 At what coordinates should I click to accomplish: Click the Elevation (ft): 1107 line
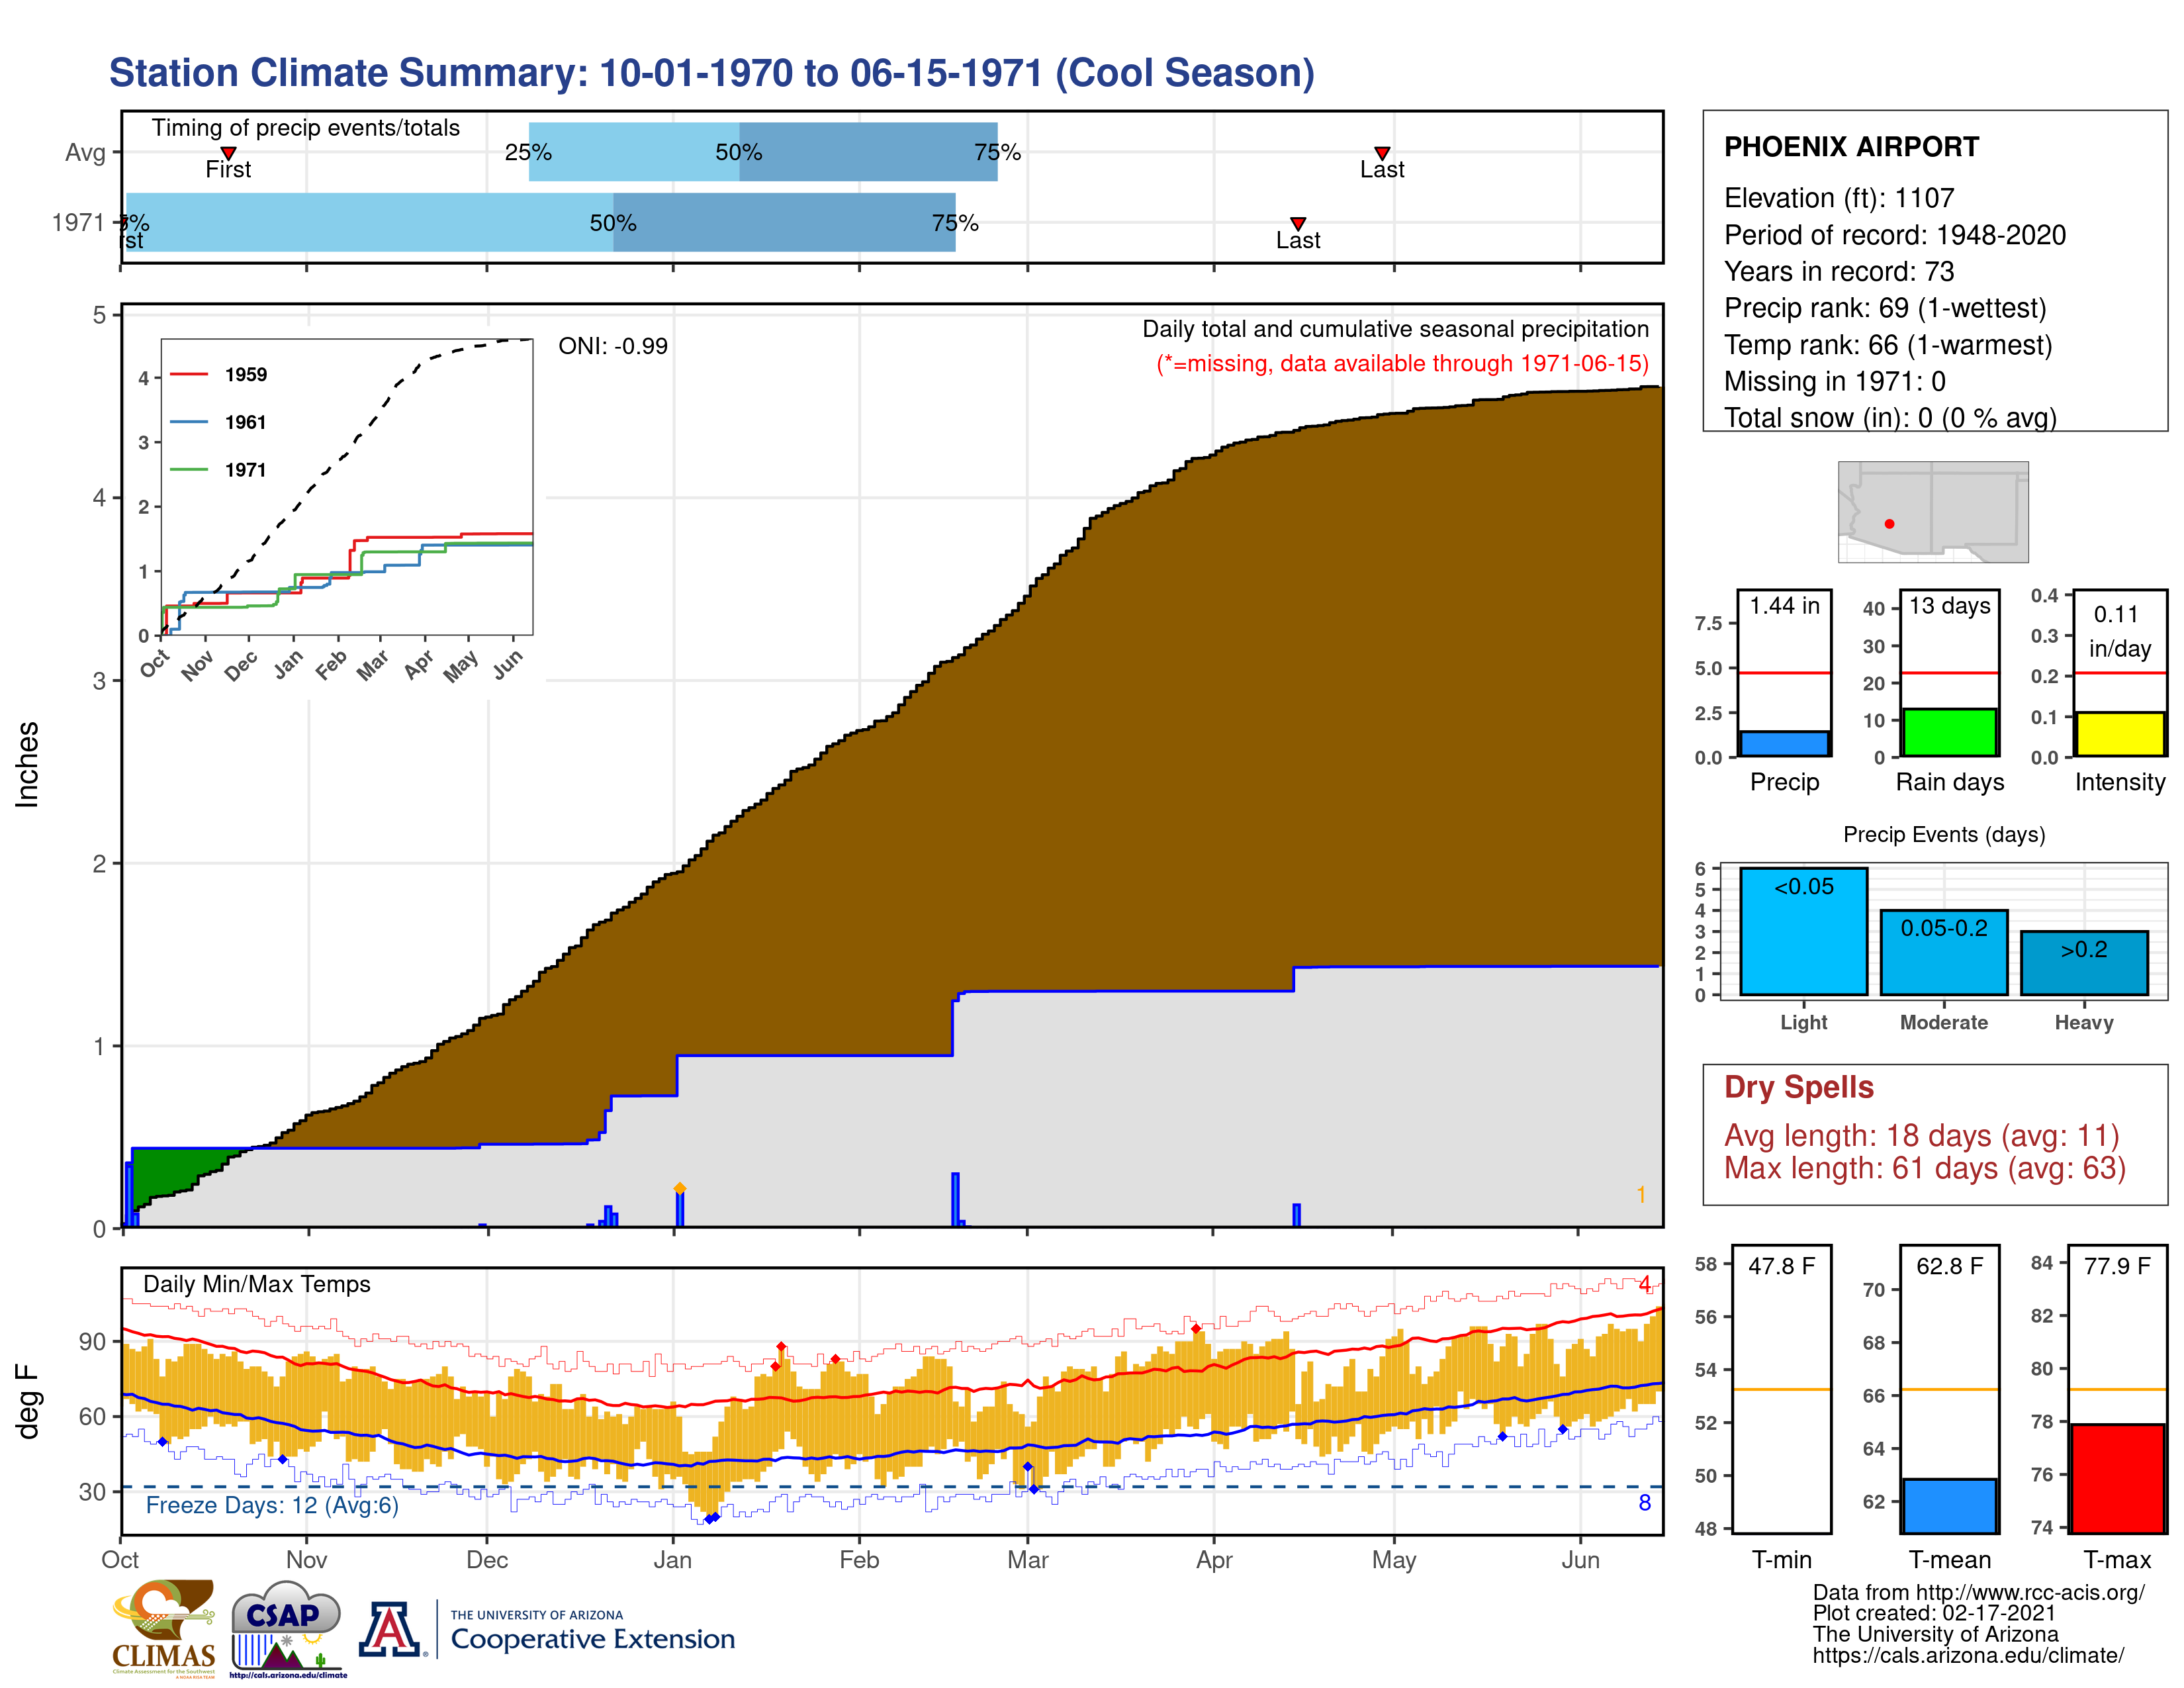click(1838, 198)
